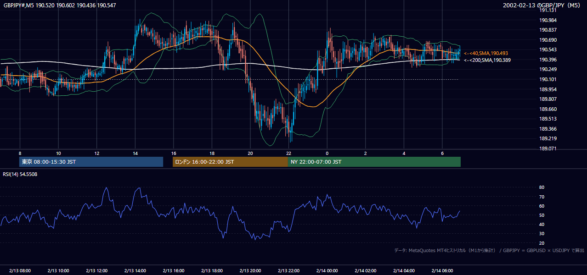Click price axis value 190.249
The image size is (587, 275).
(549, 69)
